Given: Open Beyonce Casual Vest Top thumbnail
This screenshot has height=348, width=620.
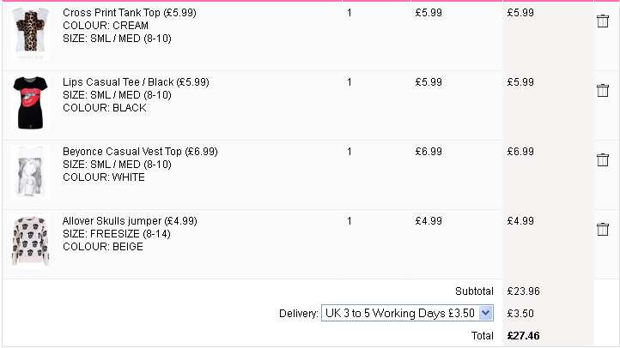Looking at the screenshot, I should point(30,171).
